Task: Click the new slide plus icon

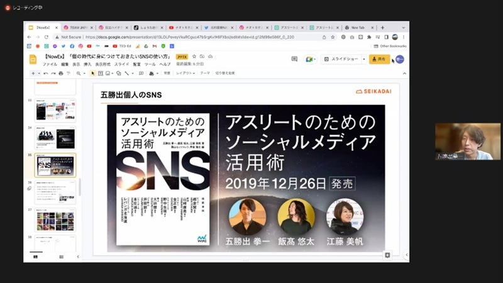Action: 33,74
